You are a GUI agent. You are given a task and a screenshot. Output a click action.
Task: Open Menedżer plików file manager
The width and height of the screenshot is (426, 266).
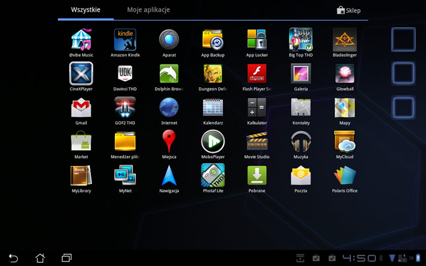125,141
